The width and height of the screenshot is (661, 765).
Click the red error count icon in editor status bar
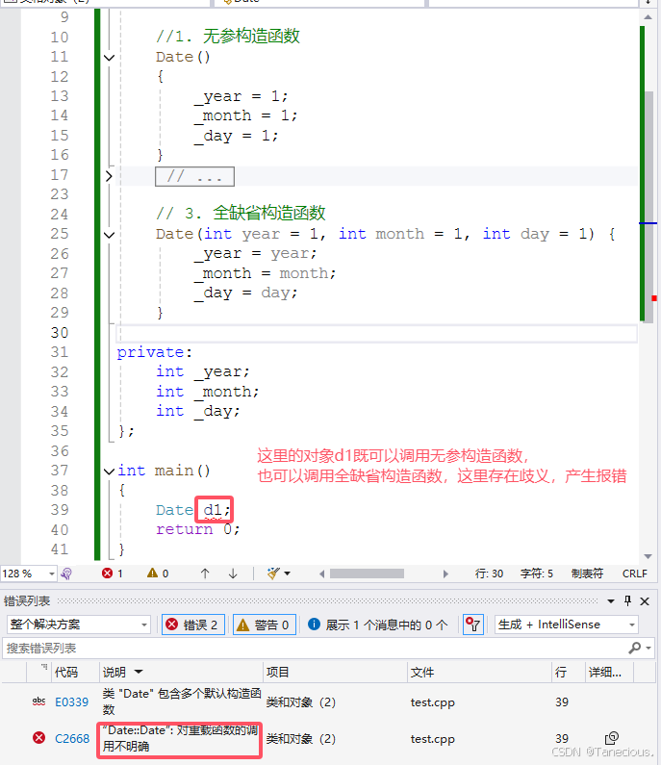coord(108,574)
